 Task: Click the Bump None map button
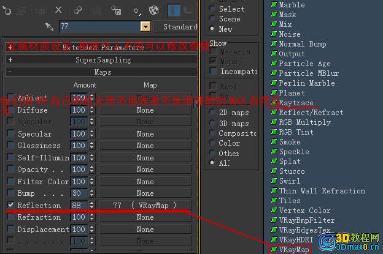[145, 193]
